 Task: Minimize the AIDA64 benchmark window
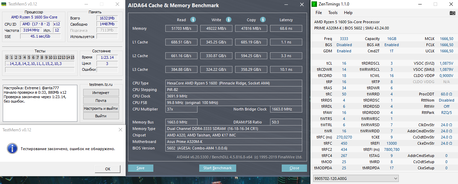tap(287, 5)
